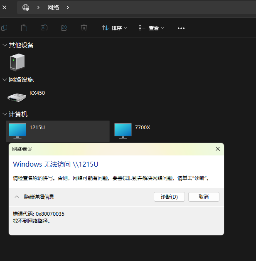Close the current tab with X
Screen dimensions: 256x261
coord(5,7)
